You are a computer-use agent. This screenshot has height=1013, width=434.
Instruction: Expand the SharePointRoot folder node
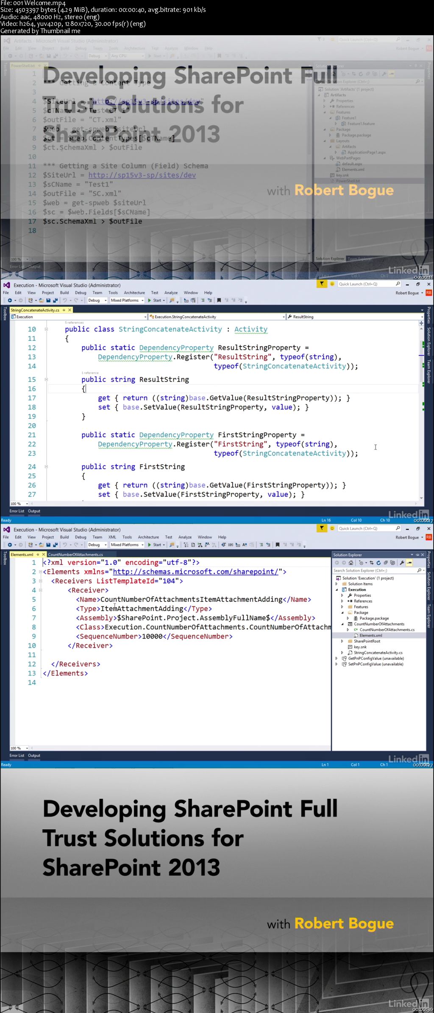pos(342,641)
